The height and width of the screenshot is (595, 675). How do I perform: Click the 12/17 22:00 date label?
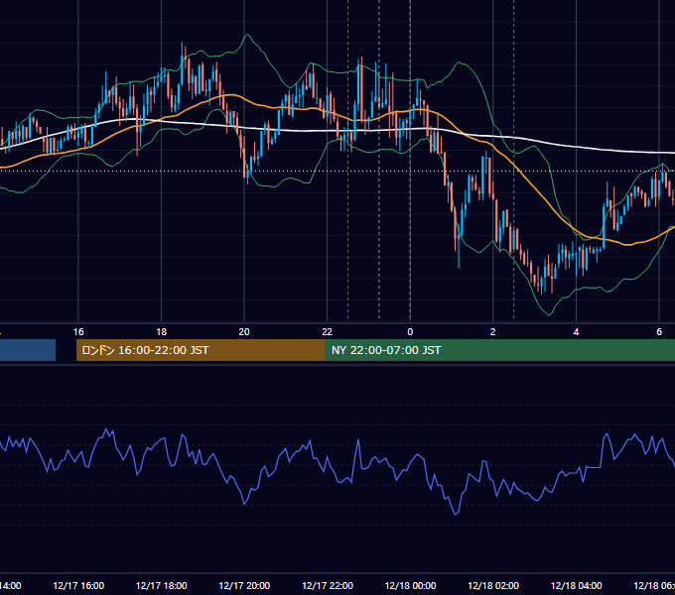click(x=328, y=585)
